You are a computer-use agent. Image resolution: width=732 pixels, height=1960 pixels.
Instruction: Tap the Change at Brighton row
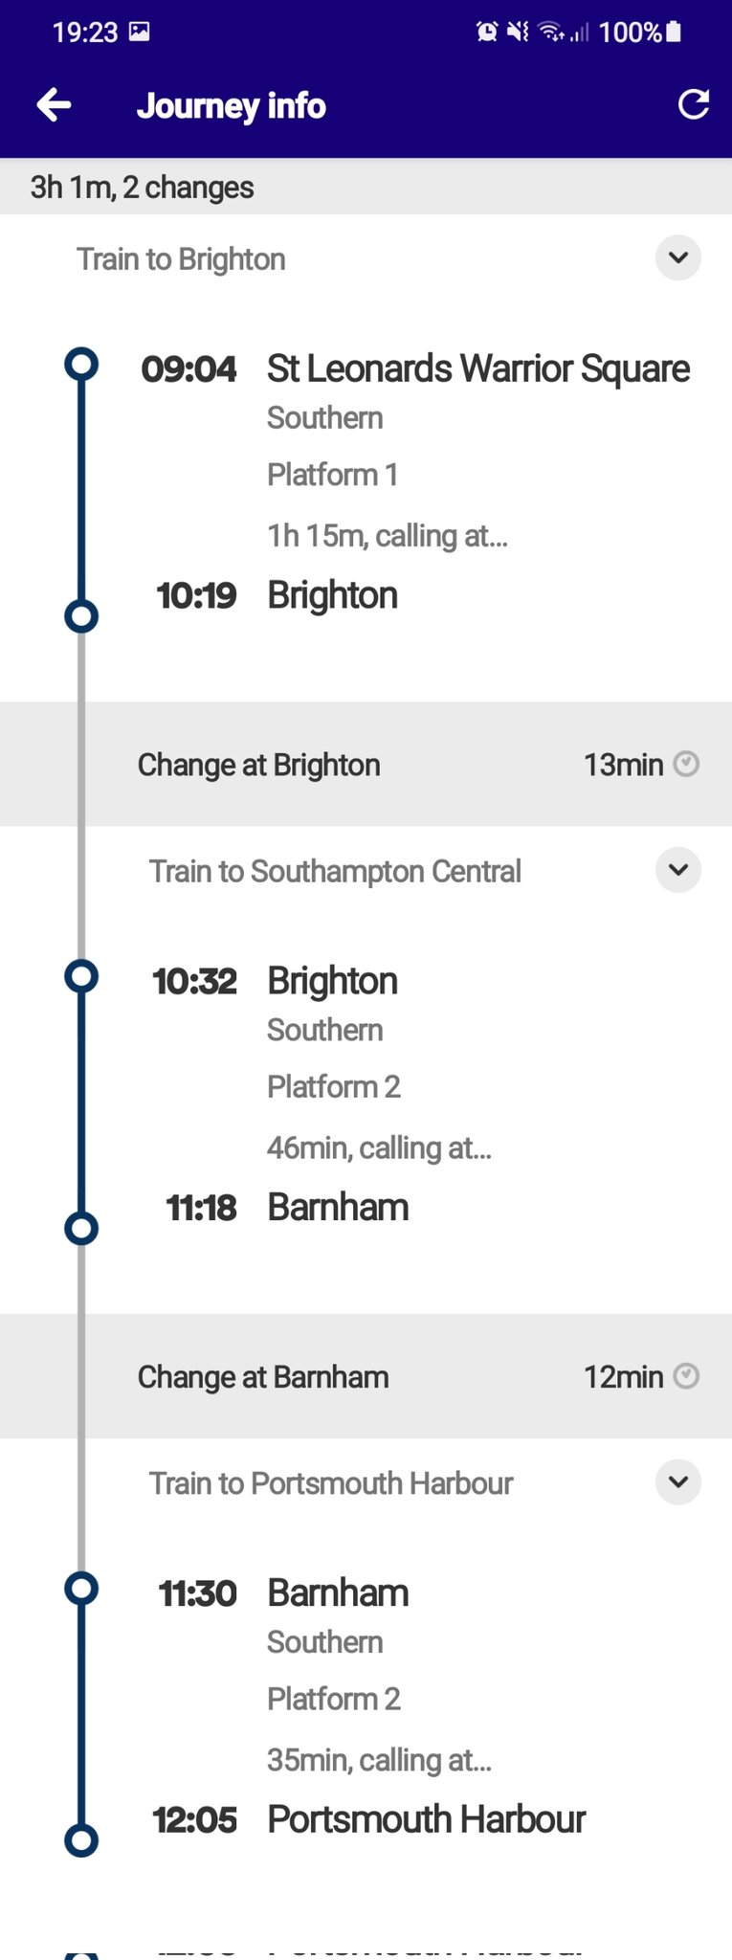(x=258, y=765)
